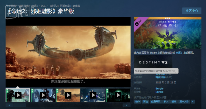
Task: Open the DLC breadcrumb link
Action: [x=43, y=6]
